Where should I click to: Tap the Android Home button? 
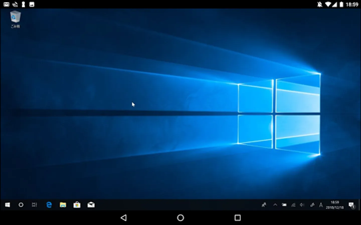[x=180, y=218]
